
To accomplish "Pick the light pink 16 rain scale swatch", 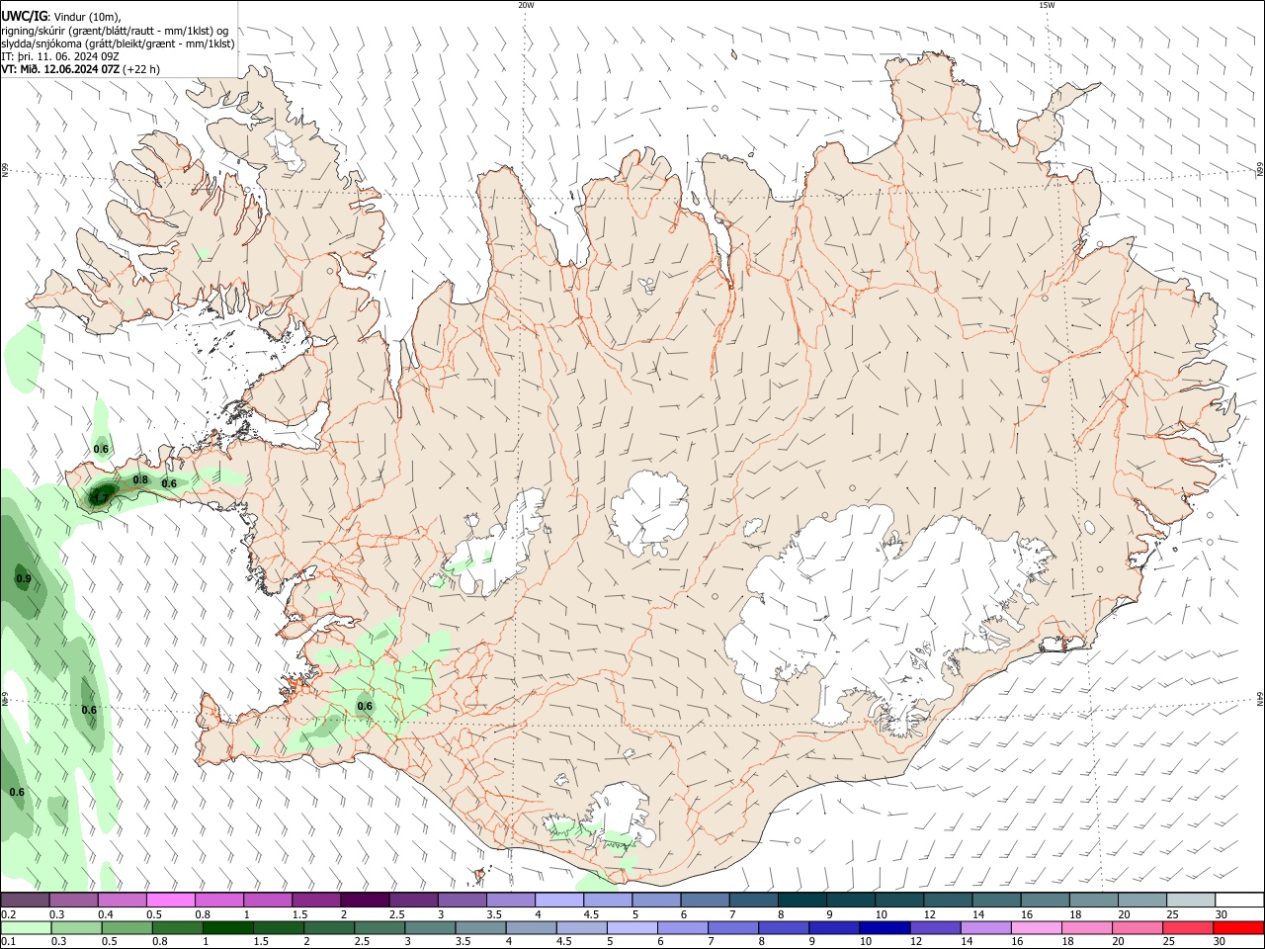I will [x=1036, y=928].
